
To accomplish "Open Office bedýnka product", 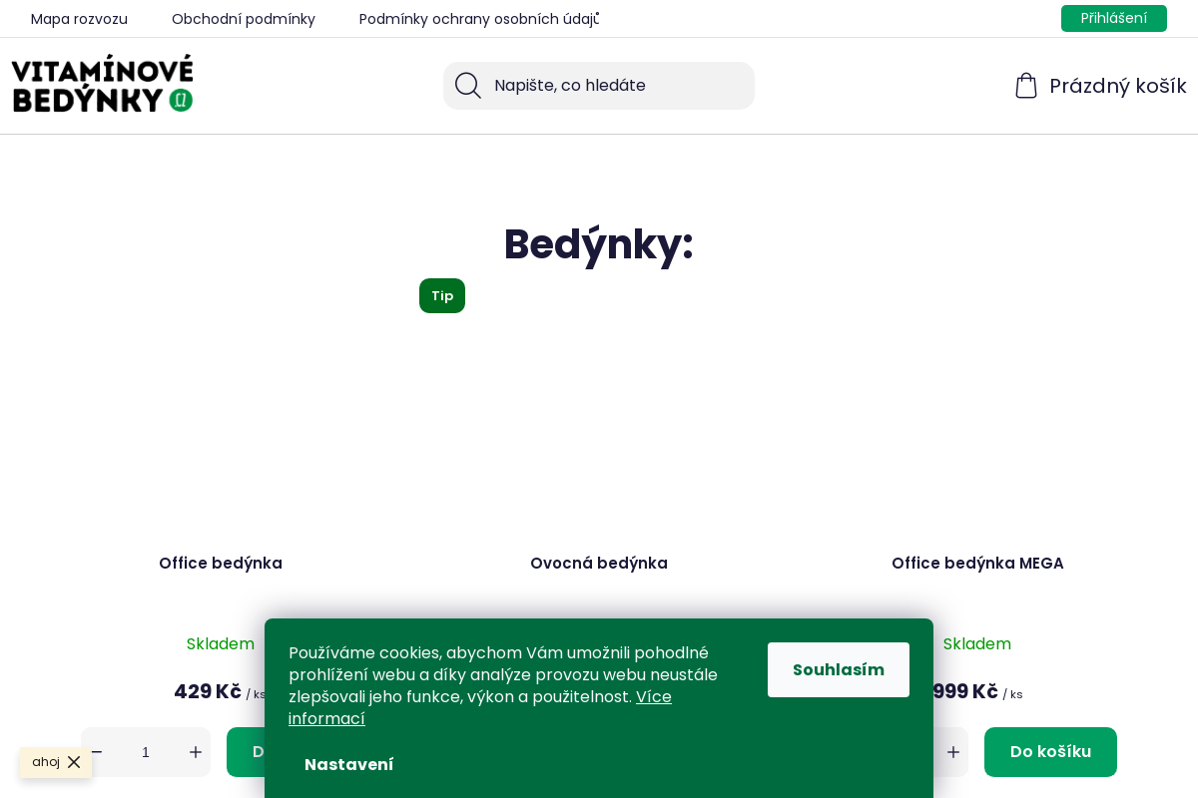I will tap(221, 563).
